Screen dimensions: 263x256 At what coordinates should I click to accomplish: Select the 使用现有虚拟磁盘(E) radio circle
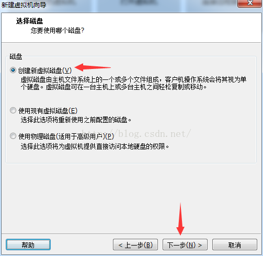(13, 110)
